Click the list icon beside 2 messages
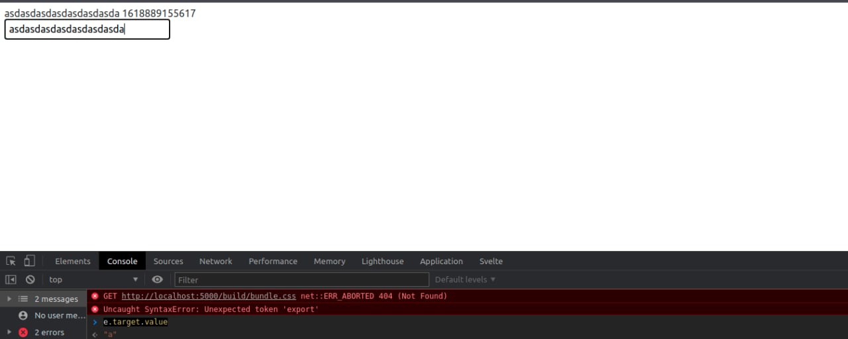Screen dimensions: 848x339 click(23, 299)
